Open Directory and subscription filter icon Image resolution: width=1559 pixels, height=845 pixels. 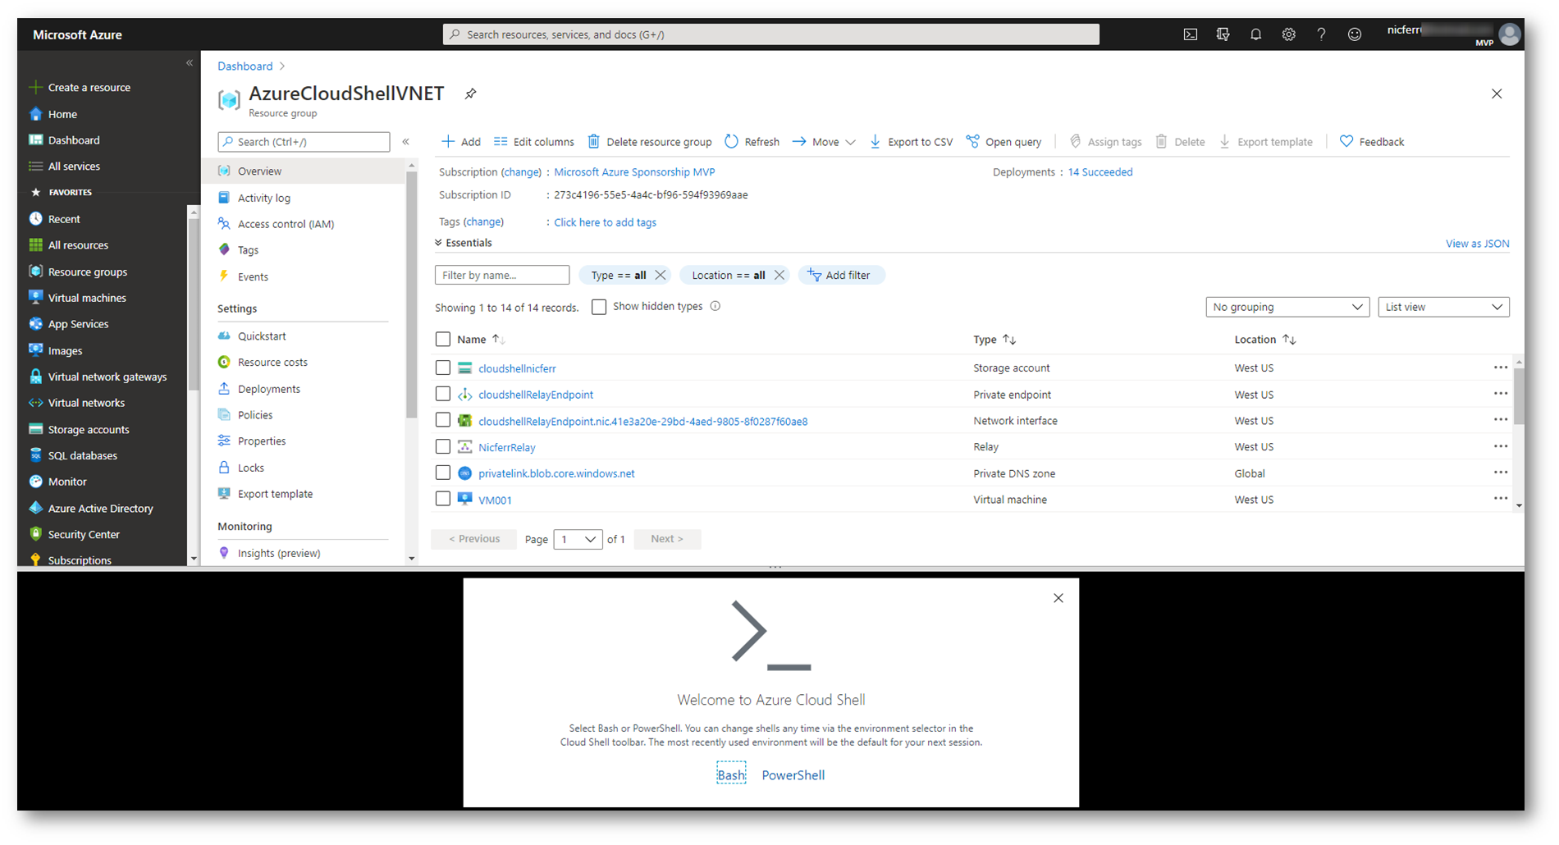tap(1223, 34)
